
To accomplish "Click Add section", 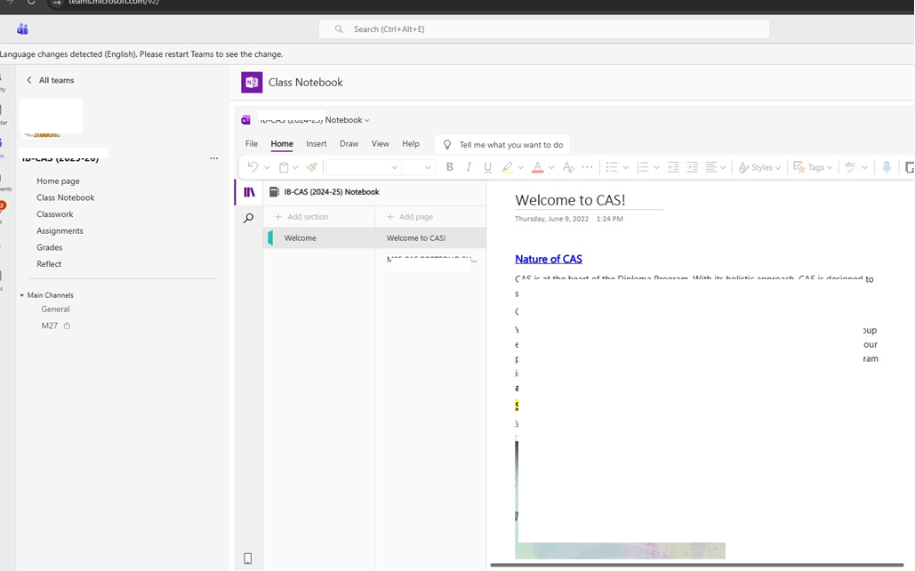I will point(301,217).
